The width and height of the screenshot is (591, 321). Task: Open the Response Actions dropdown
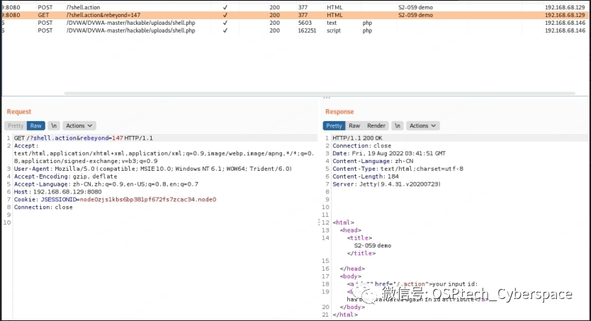pos(422,125)
